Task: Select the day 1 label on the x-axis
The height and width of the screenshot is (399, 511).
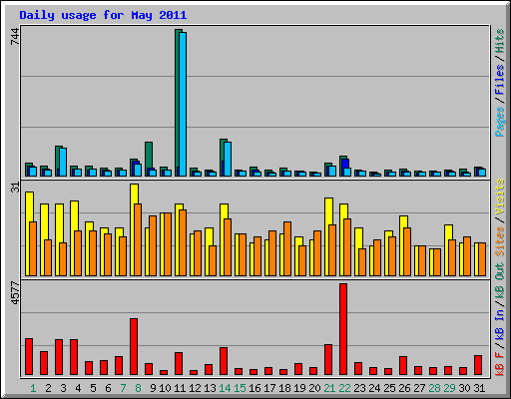Action: point(33,388)
